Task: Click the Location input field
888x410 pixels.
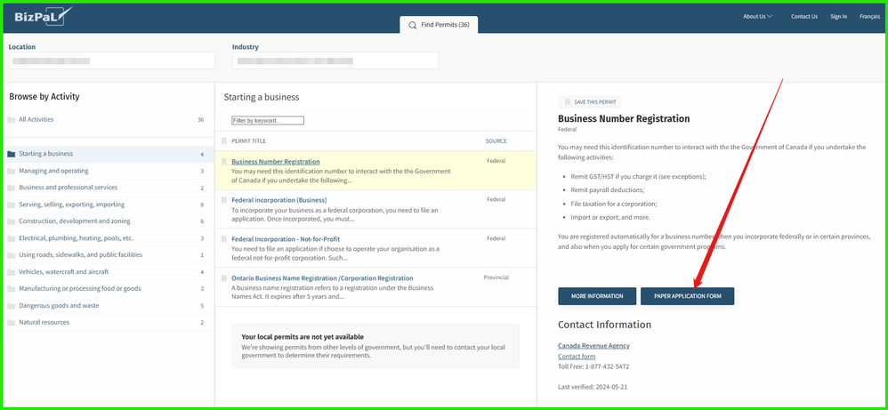Action: [x=111, y=60]
